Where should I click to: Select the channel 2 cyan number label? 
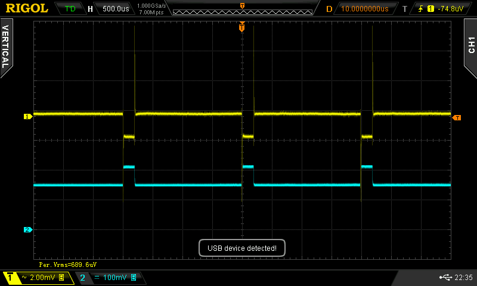click(82, 278)
